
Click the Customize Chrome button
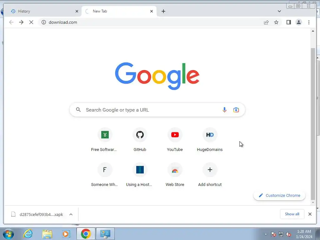(x=279, y=195)
